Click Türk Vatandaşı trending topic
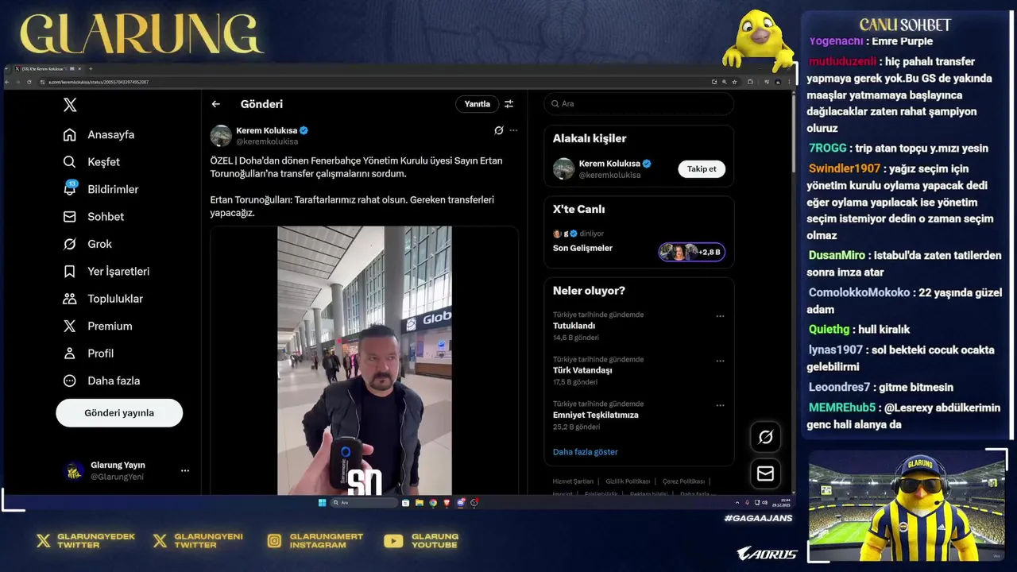Viewport: 1017px width, 572px height. click(x=582, y=370)
